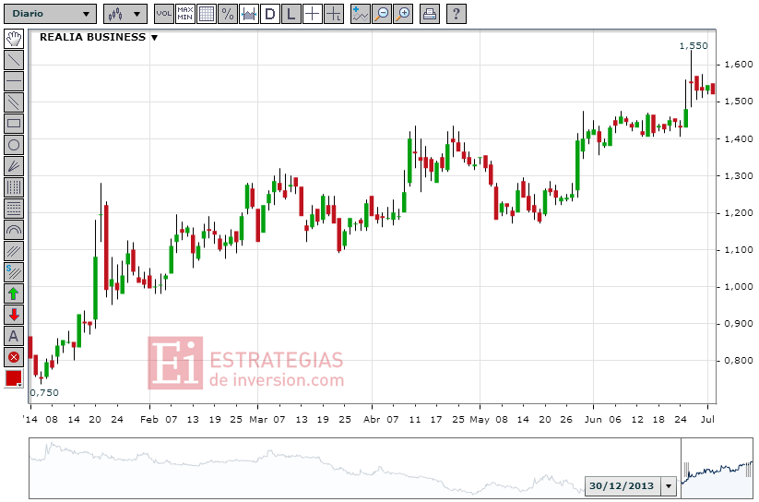The image size is (759, 502).
Task: Click the May label on date axis
Action: tap(480, 420)
